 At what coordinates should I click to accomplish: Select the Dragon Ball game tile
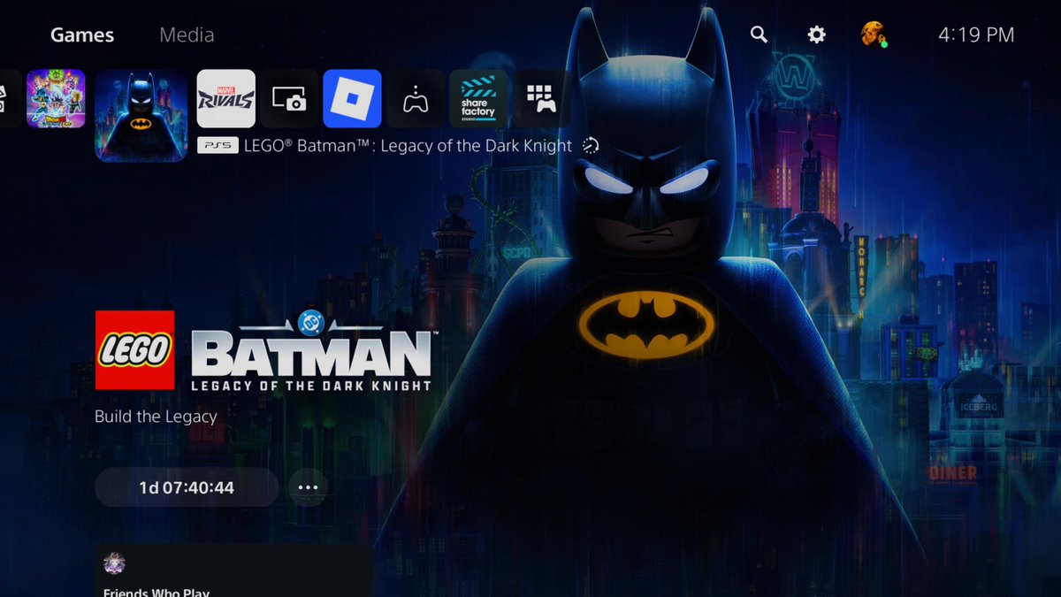point(56,99)
